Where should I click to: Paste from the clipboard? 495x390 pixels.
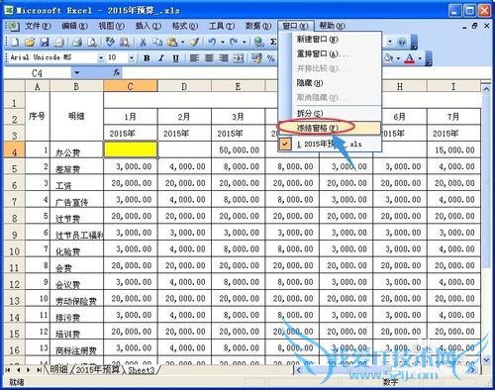[x=172, y=43]
